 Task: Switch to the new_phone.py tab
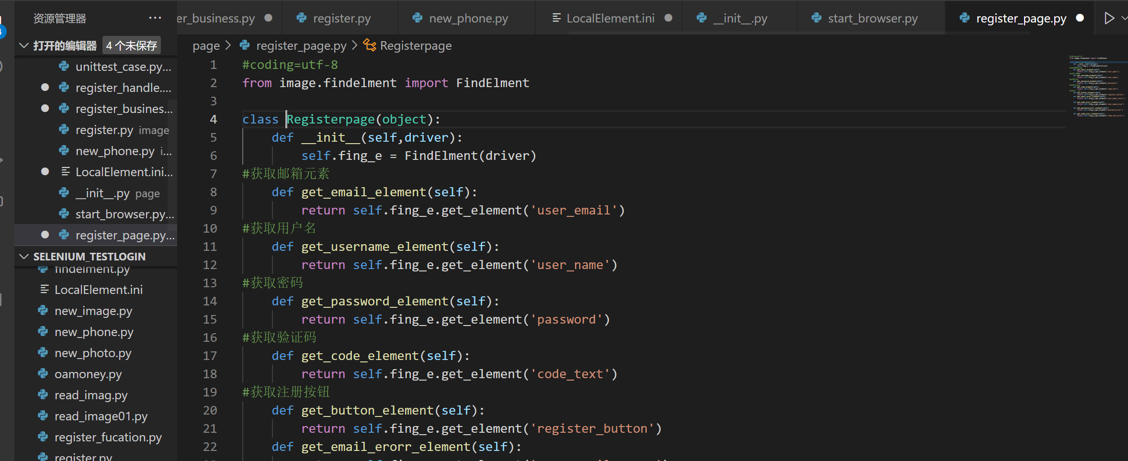pos(467,18)
